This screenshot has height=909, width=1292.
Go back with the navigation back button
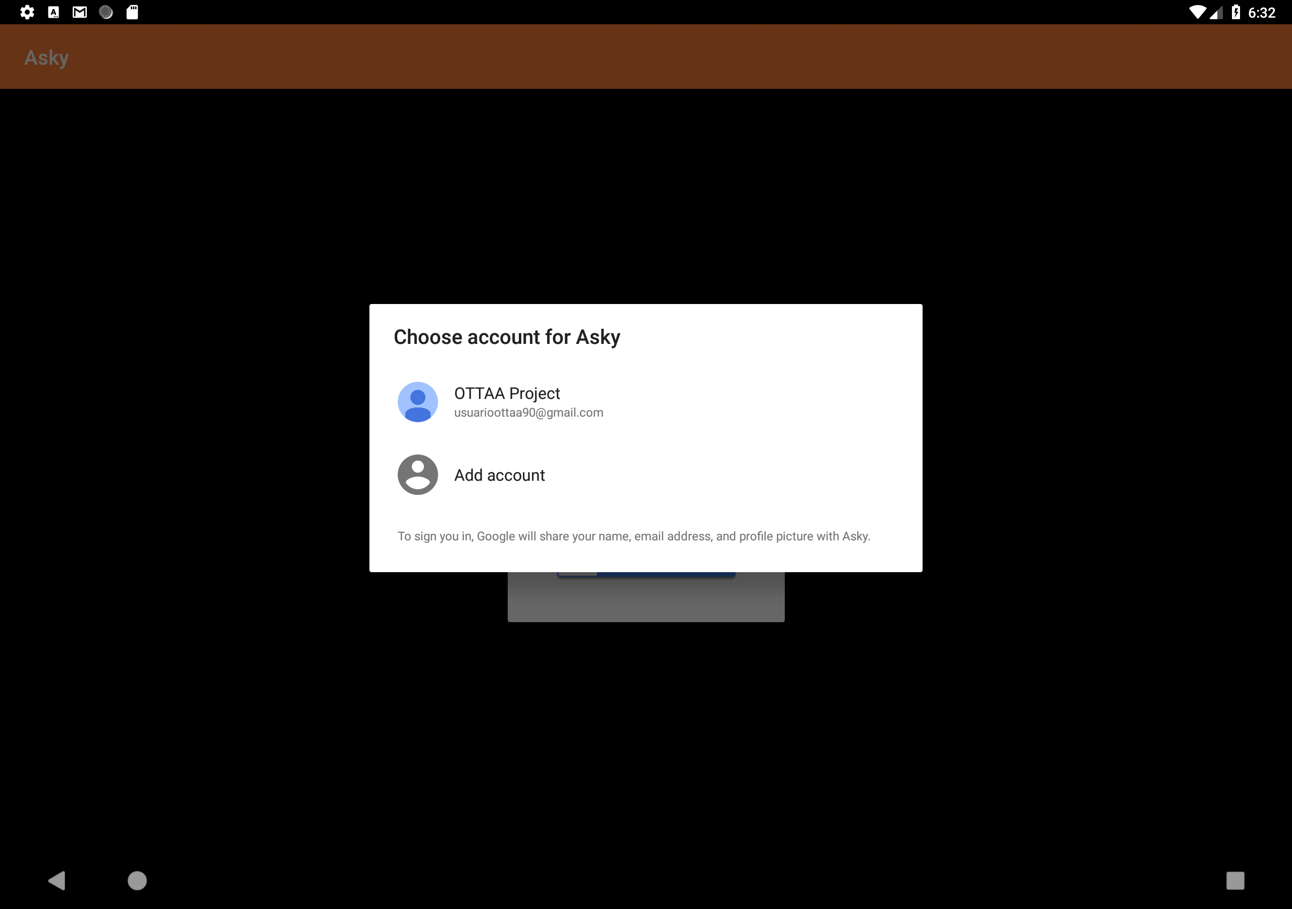(57, 880)
